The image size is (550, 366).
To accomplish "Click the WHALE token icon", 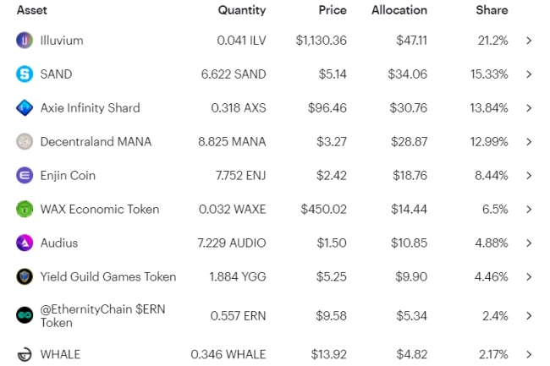I will pos(25,355).
